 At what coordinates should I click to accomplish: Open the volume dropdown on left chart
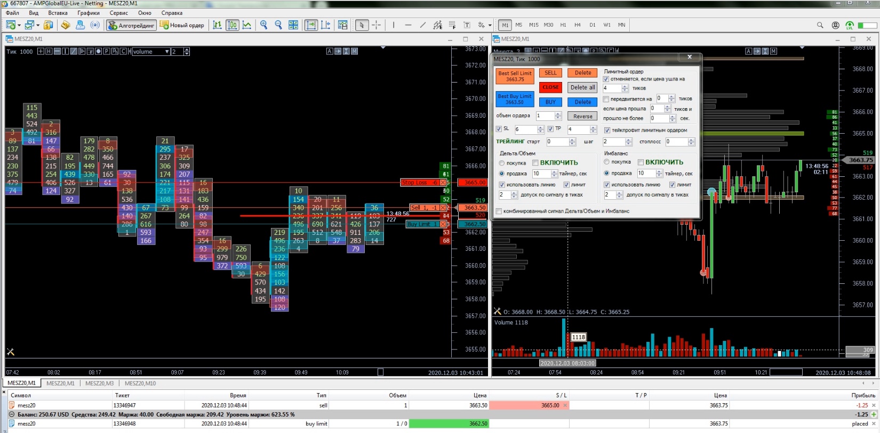click(x=167, y=52)
